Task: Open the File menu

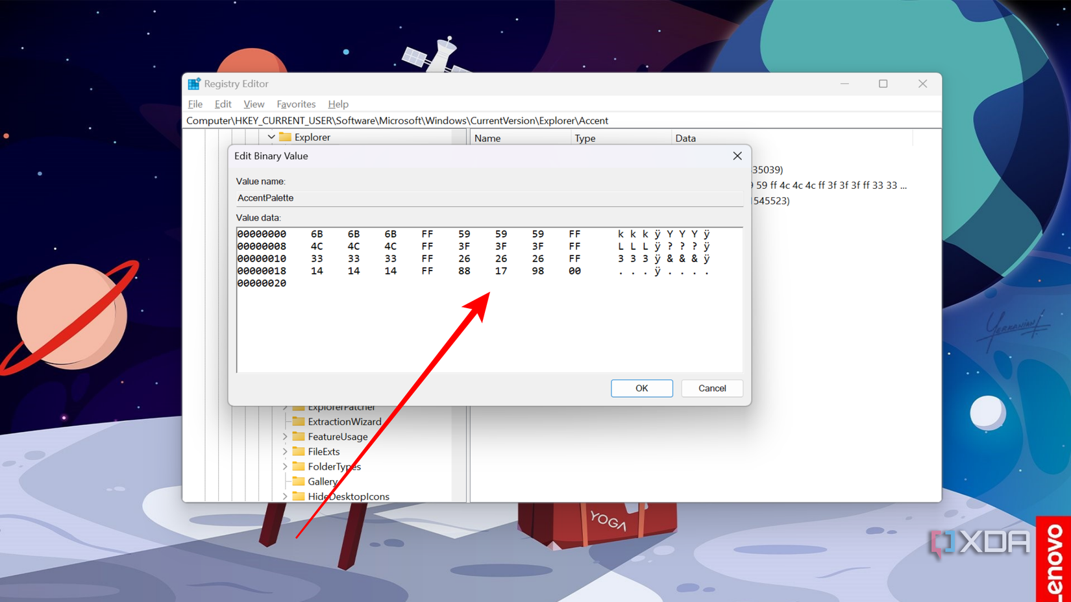Action: (x=195, y=104)
